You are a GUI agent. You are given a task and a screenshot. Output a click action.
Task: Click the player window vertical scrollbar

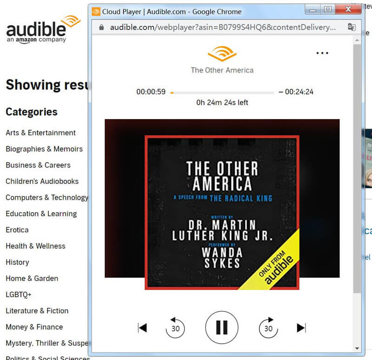357,168
